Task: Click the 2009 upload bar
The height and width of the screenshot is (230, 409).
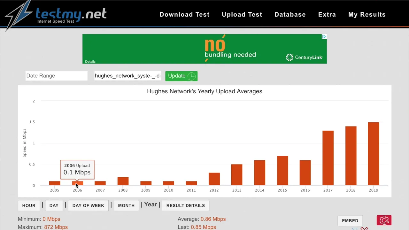Action: pos(146,183)
